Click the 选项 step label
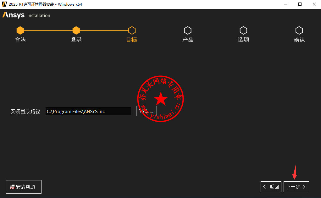This screenshot has width=321, height=198. coord(243,39)
